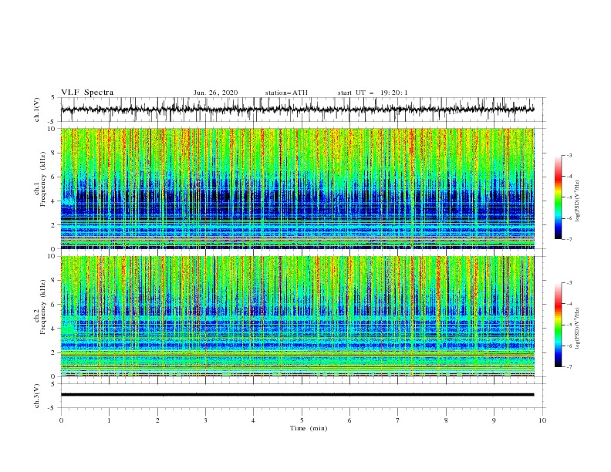Click the "station=ATH" header label
Viewport: 611px width, 472px height.
[286, 93]
